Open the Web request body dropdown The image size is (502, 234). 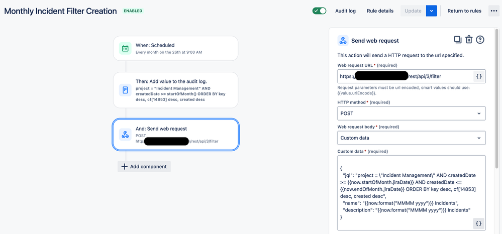tap(412, 138)
